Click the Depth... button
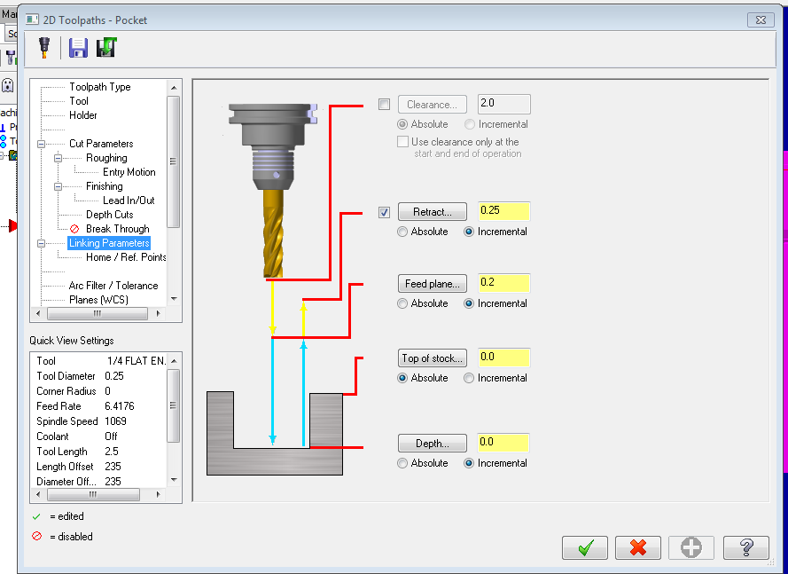The image size is (788, 574). 432,444
